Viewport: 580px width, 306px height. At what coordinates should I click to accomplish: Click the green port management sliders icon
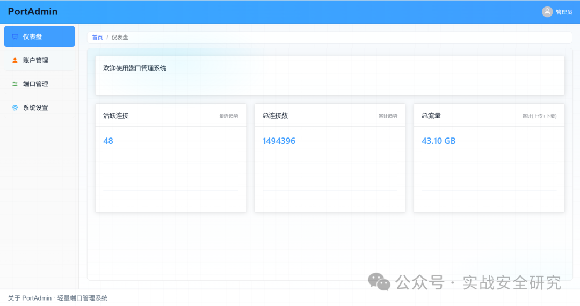(x=15, y=84)
